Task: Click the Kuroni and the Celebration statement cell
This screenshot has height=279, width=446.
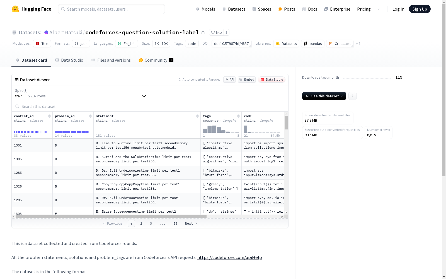Action: pyautogui.click(x=147, y=159)
